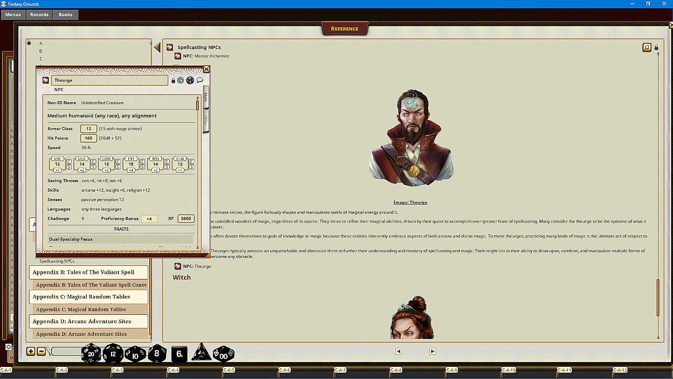Click CHA check C button
This screenshot has width=673, height=379.
pos(191,161)
